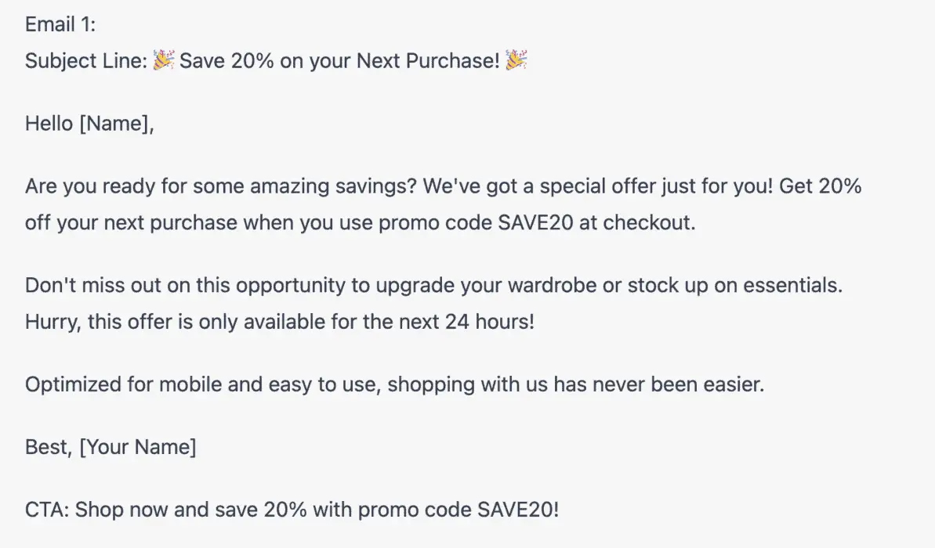
Task: Click "Hurry," at the start of line
Action: [53, 323]
